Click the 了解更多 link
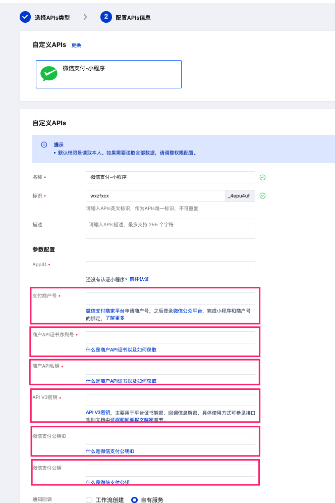Screen dimensions: 335x503 (115, 318)
